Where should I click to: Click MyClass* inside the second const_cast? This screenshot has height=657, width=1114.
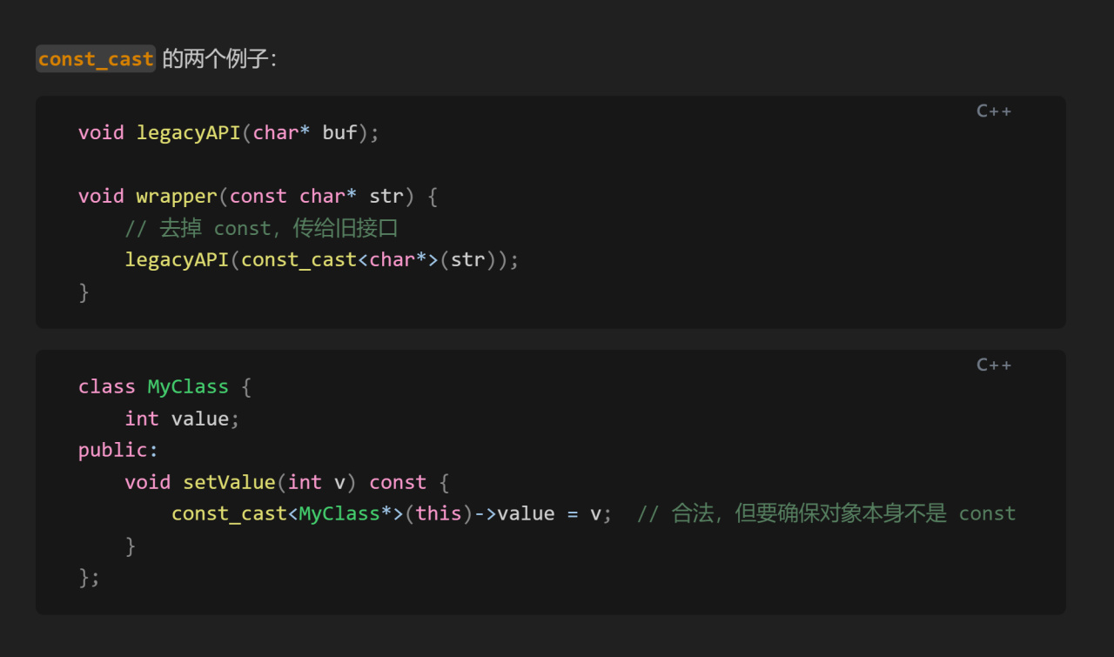[x=345, y=513]
